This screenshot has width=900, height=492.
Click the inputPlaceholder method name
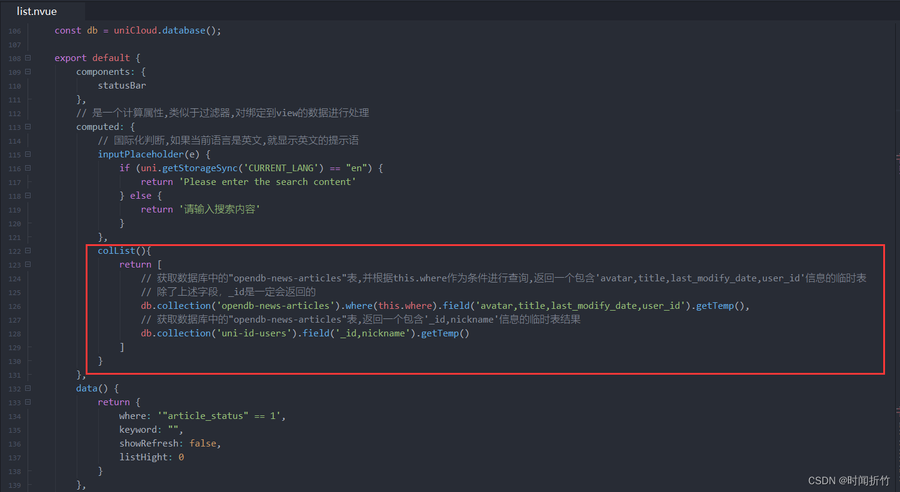141,154
